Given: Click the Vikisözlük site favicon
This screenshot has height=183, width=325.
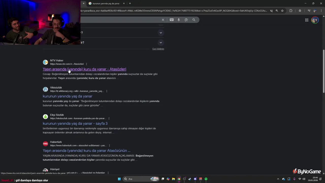Looking at the screenshot, I should click(x=45, y=89).
